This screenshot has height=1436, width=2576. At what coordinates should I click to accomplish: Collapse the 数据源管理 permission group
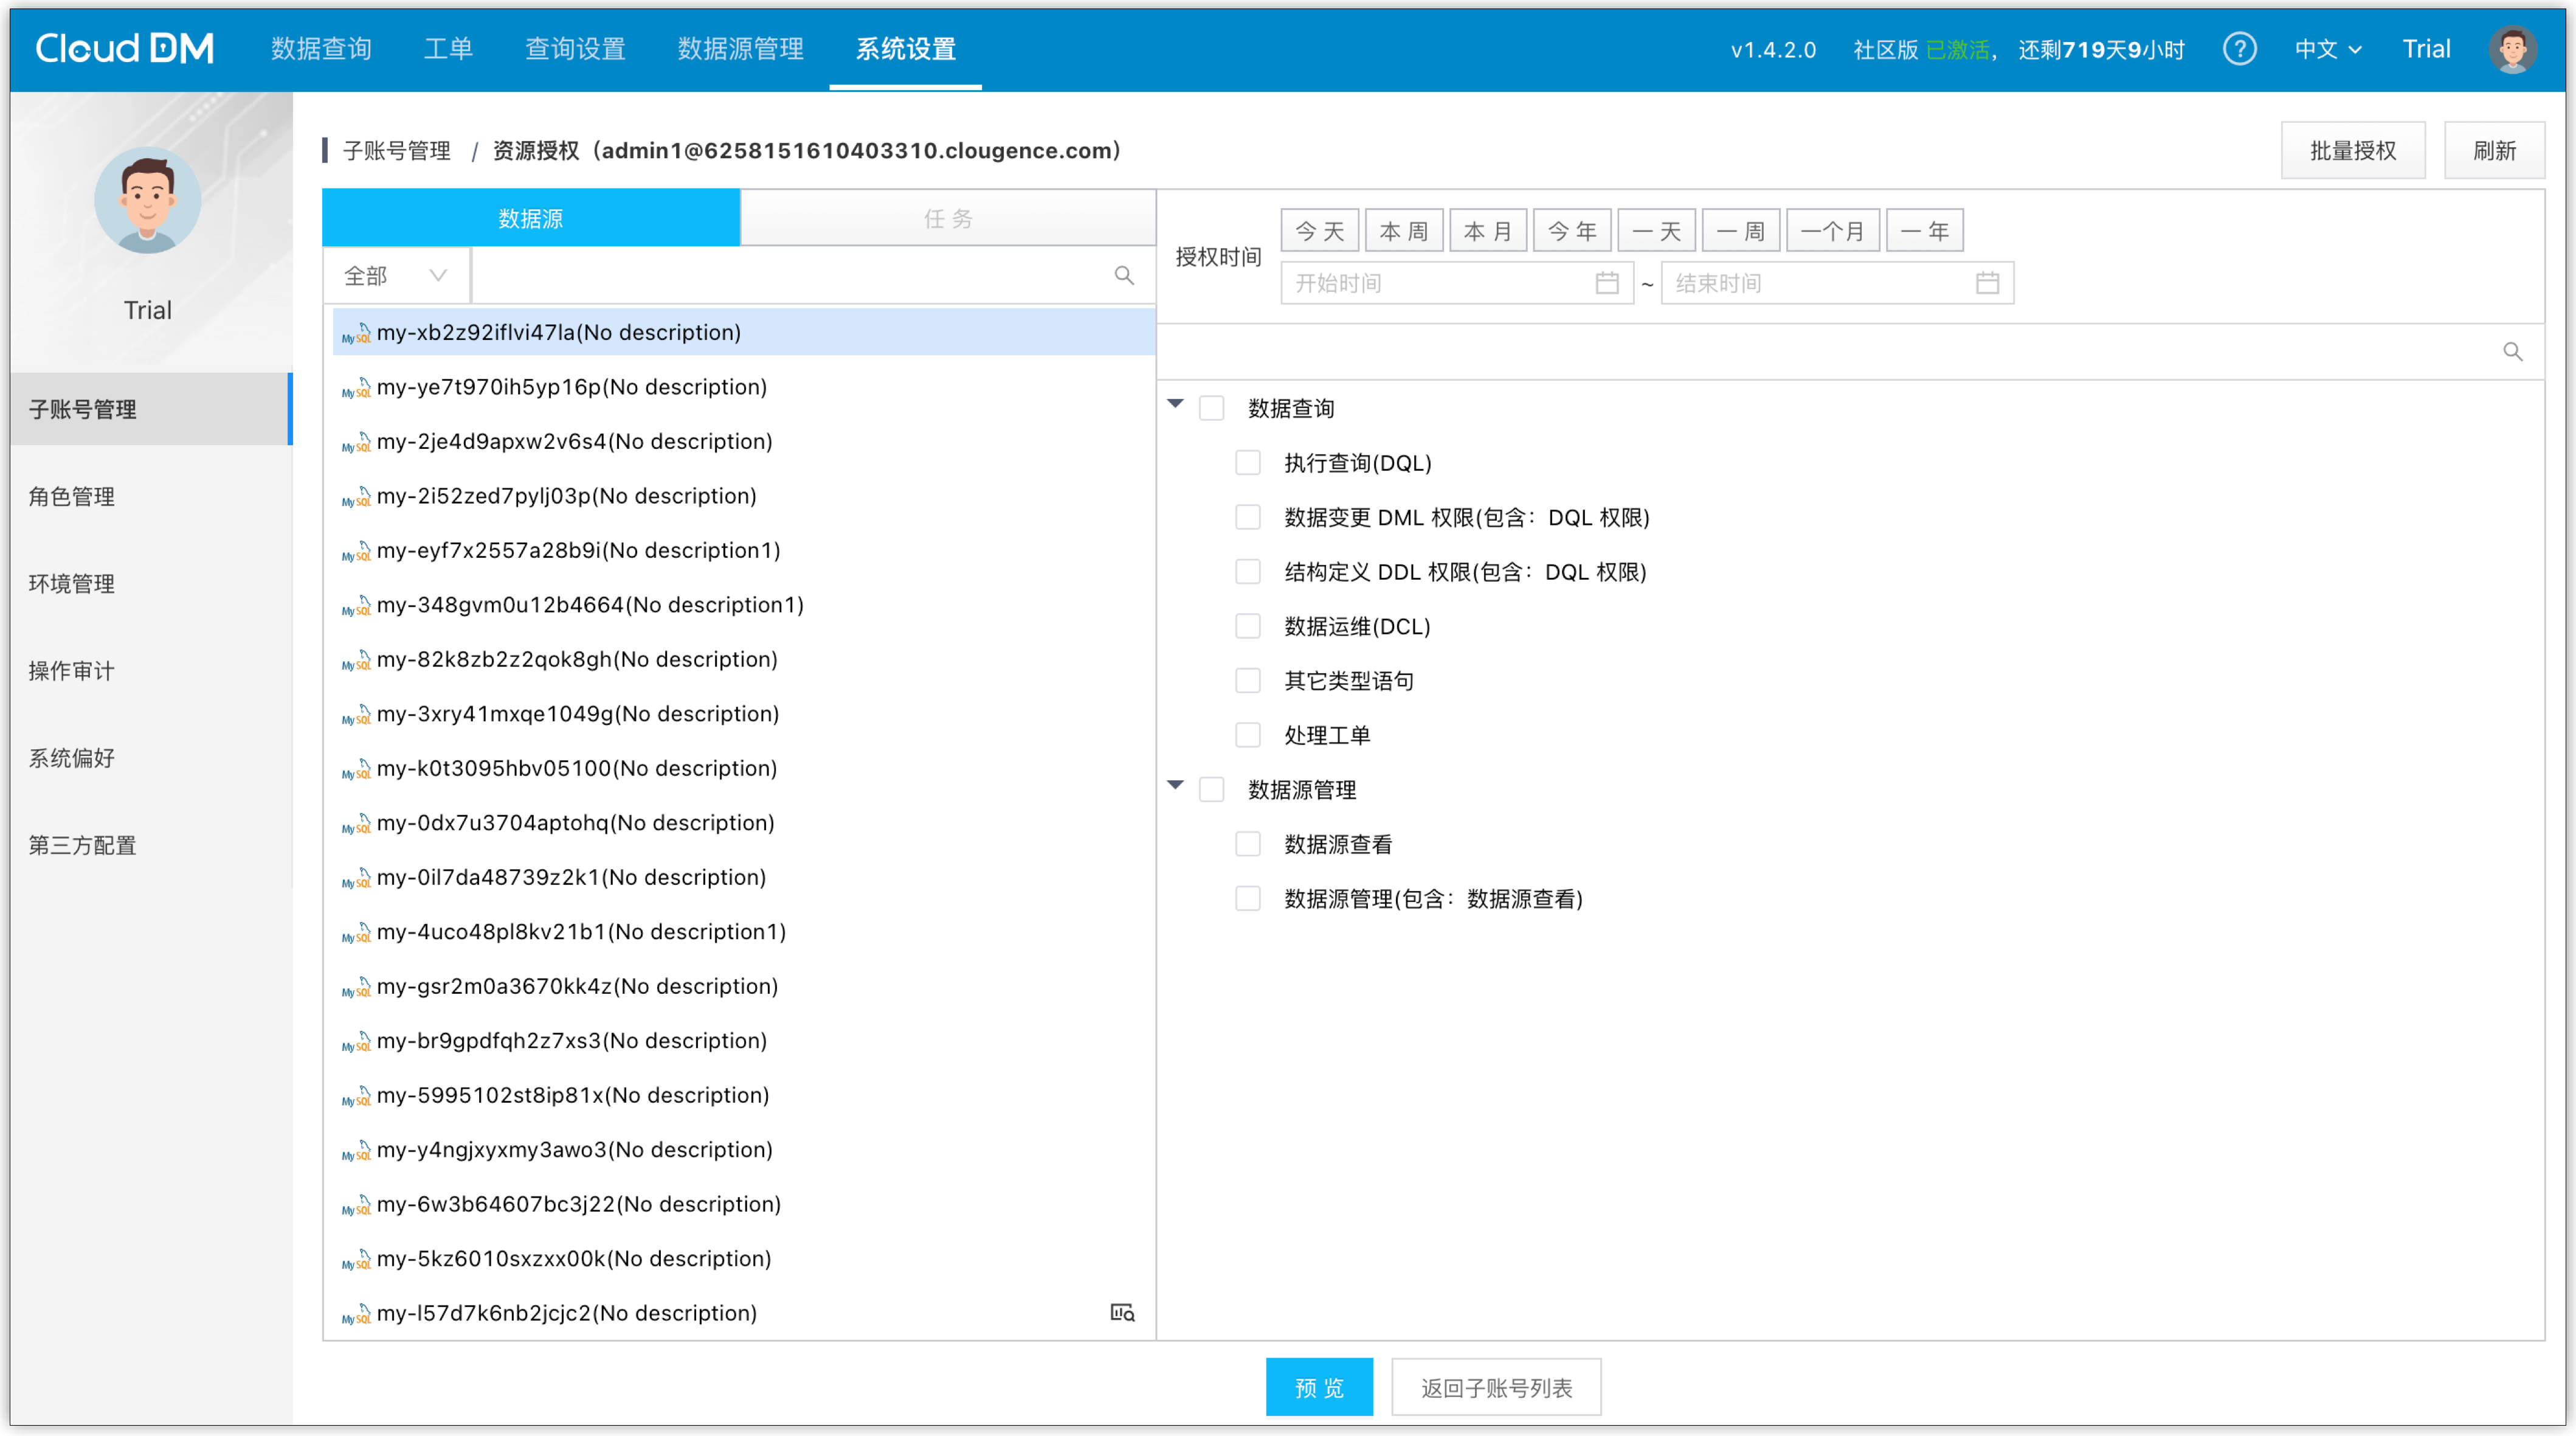pos(1175,786)
